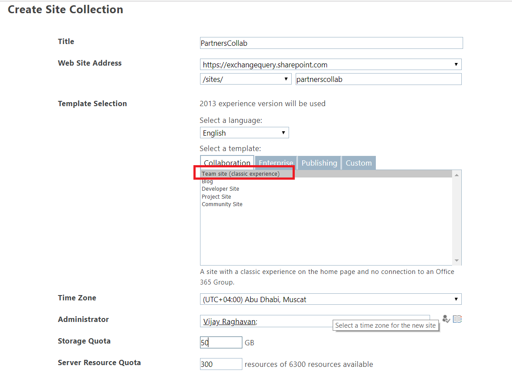Screen dimensions: 512x377
Task: Switch to the Enterprise template tab
Action: [276, 163]
